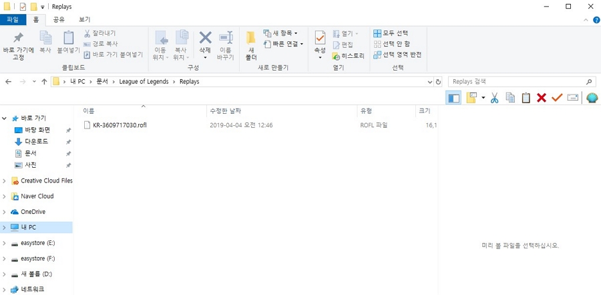The image size is (601, 295).
Task: Open the 빠른 연결 dropdown
Action: [284, 44]
